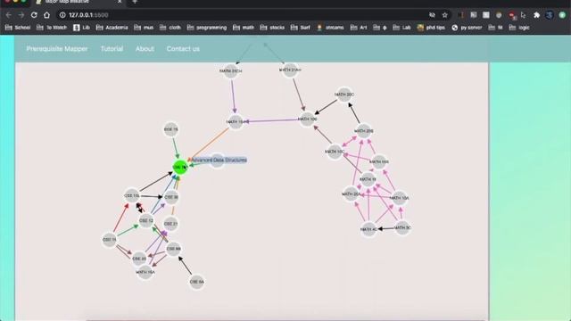Select the CSE 8B graph node
Screen dimensions: 571x321
tap(173, 249)
